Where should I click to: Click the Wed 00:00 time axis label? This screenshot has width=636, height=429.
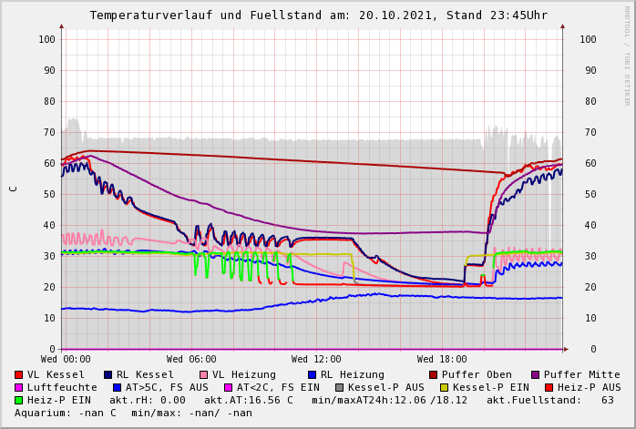(x=66, y=360)
